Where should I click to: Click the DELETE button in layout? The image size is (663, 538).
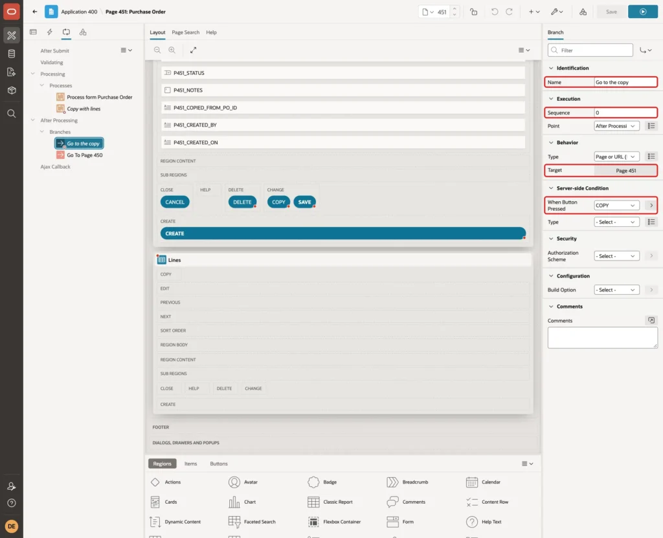click(x=242, y=202)
